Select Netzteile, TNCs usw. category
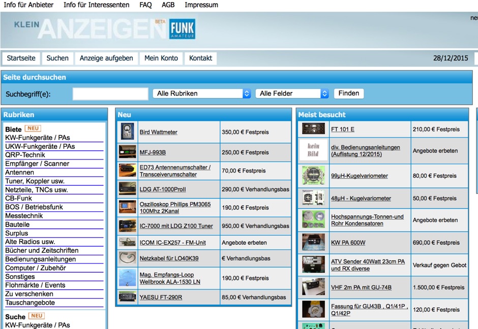This screenshot has height=329, width=478. [x=37, y=190]
